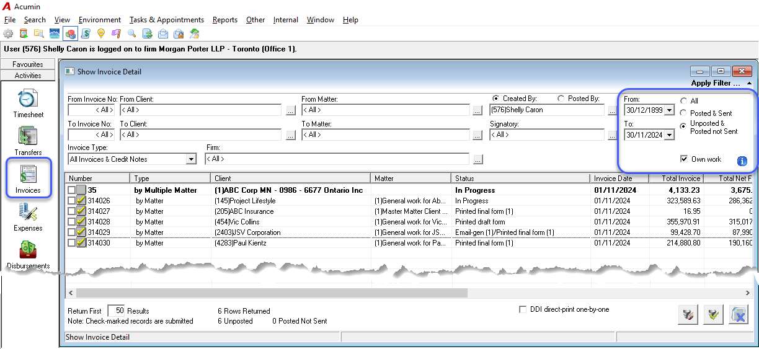This screenshot has width=759, height=349.
Task: Click browse button next to To Client
Action: point(291,135)
